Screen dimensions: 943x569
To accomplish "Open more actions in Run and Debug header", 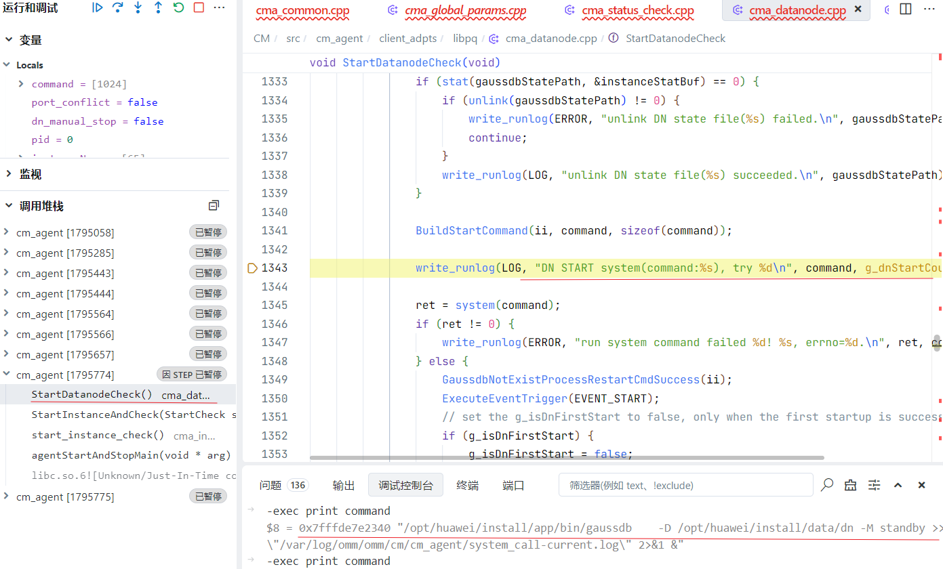I will pyautogui.click(x=220, y=7).
